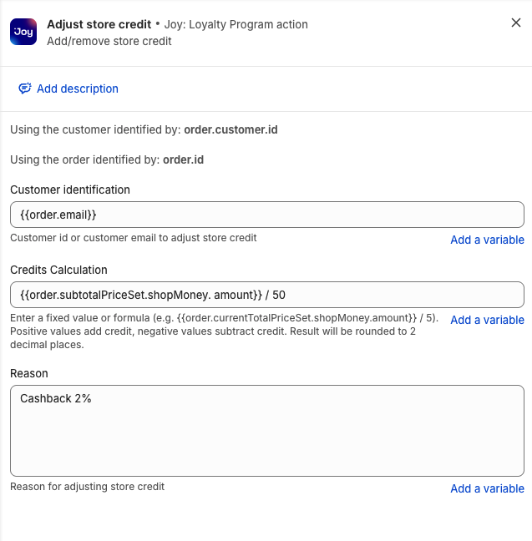The image size is (532, 541).
Task: Select the order.customer.id bold text
Action: (231, 129)
